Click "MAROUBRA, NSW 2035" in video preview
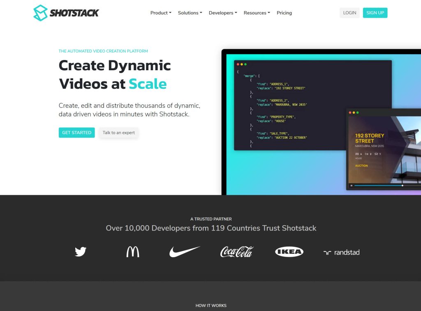Viewport: 421px width, 311px height. (370, 146)
